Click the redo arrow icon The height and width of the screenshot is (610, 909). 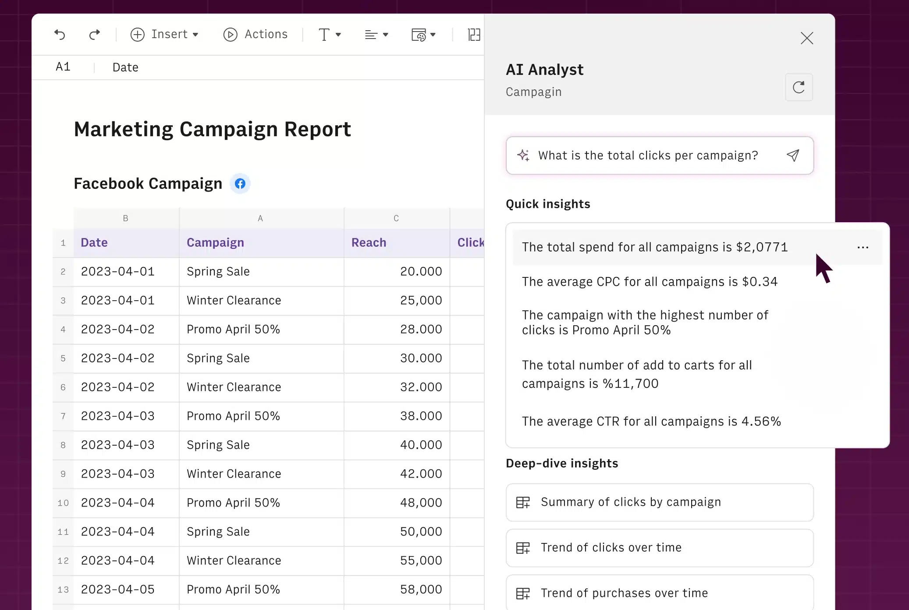94,35
